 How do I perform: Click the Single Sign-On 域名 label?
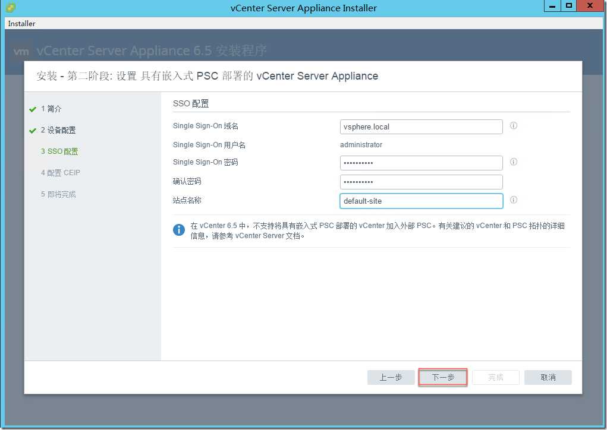206,126
